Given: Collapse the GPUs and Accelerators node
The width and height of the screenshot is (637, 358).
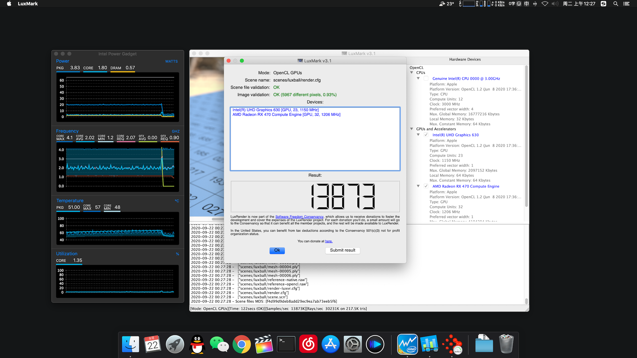Looking at the screenshot, I should tap(412, 129).
